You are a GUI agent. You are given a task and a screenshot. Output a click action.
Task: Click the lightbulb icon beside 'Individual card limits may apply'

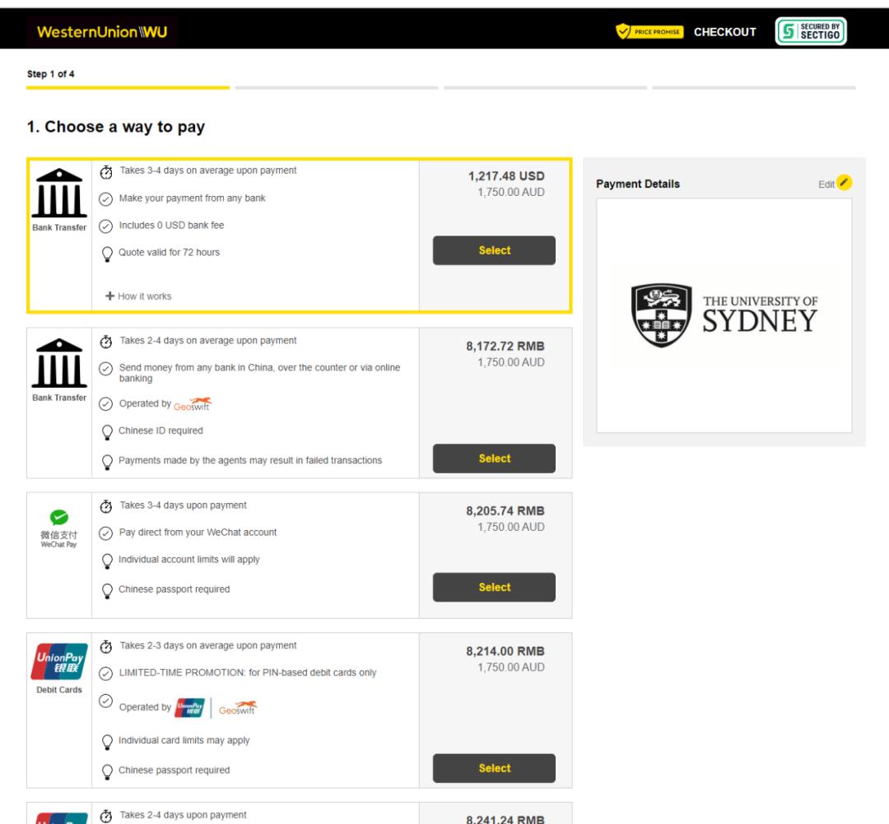(107, 742)
